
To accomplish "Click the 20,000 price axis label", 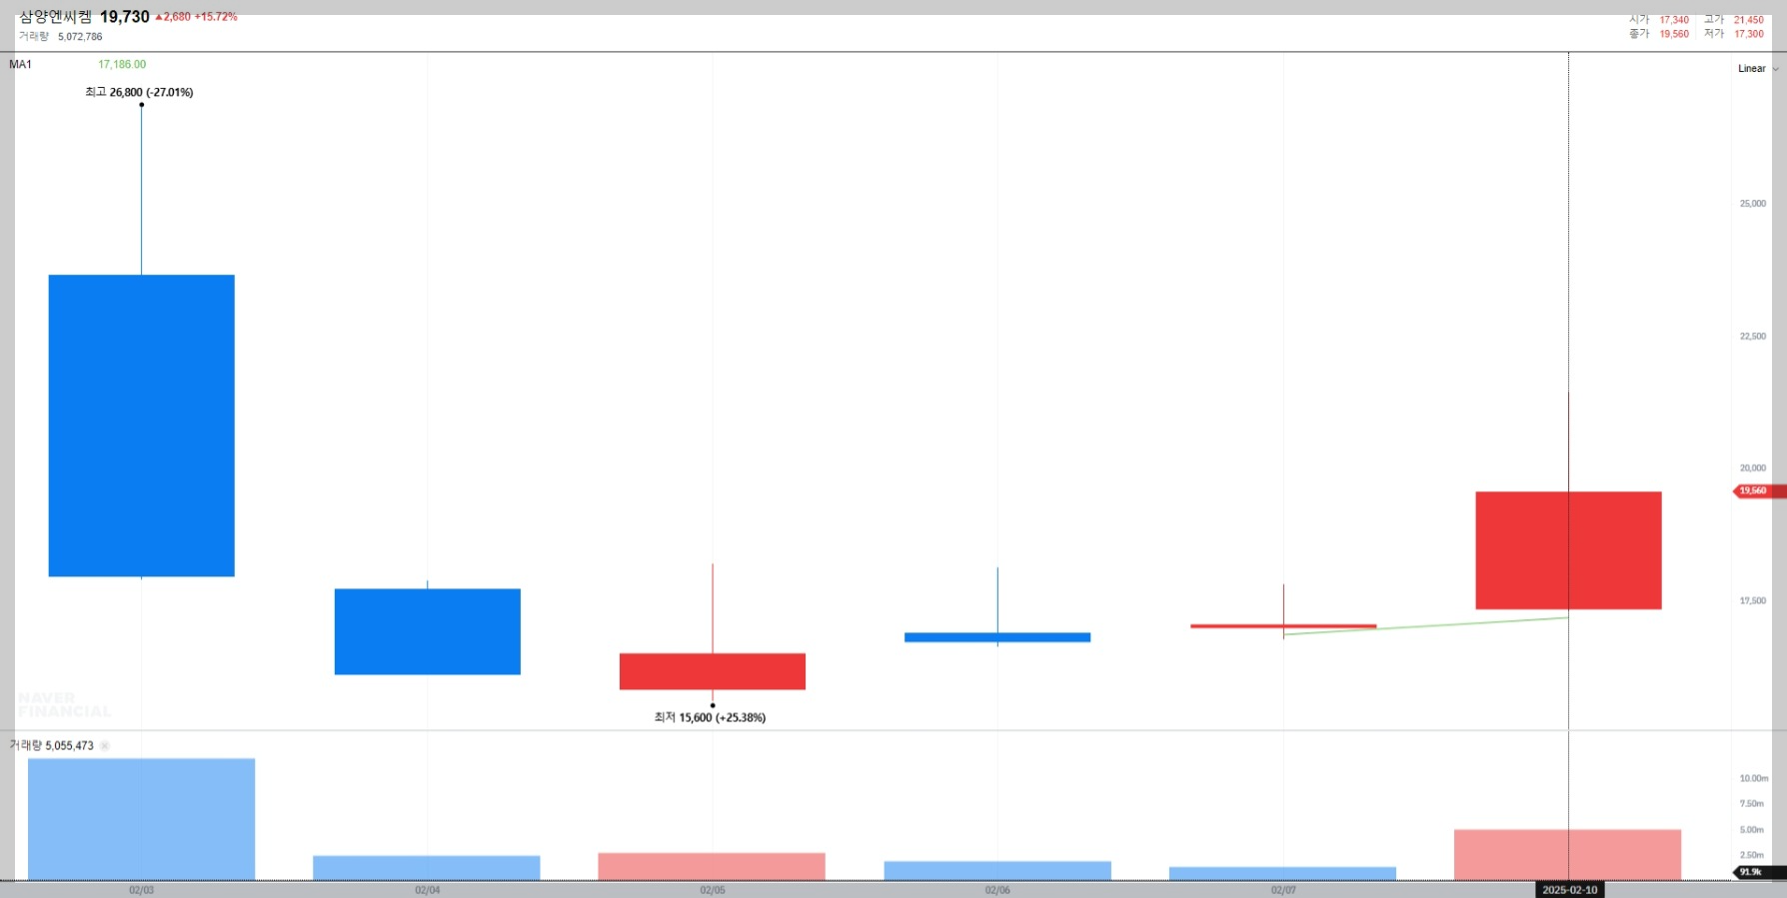I will [x=1753, y=468].
